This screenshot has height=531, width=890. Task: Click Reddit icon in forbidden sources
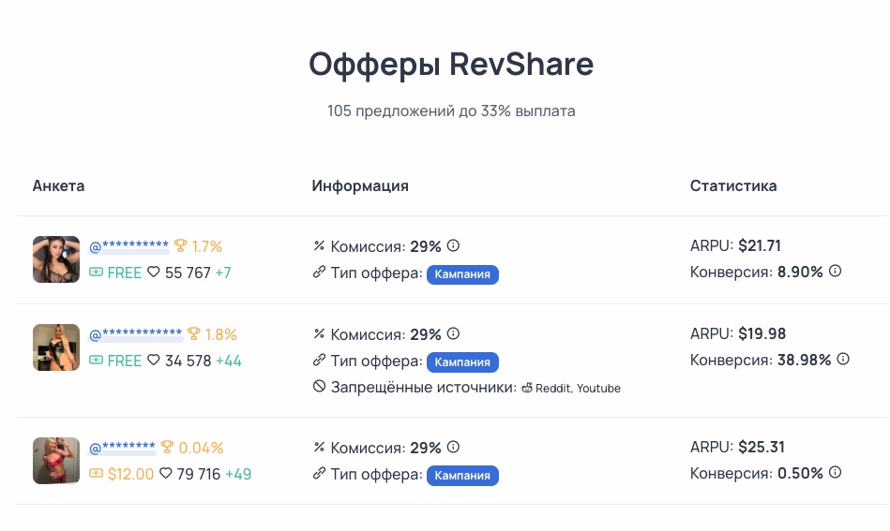coord(527,388)
